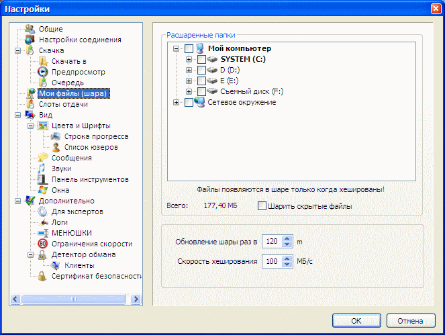Click tree scrollbar right arrow

coord(136,299)
